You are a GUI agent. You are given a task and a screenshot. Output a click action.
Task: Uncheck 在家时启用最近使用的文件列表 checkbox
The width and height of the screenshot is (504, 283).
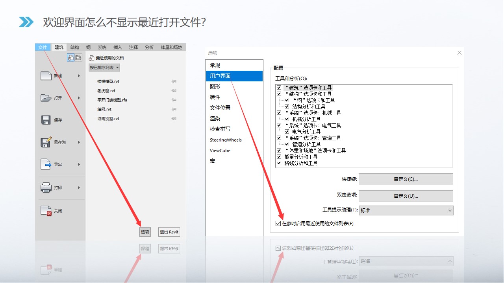coord(278,224)
